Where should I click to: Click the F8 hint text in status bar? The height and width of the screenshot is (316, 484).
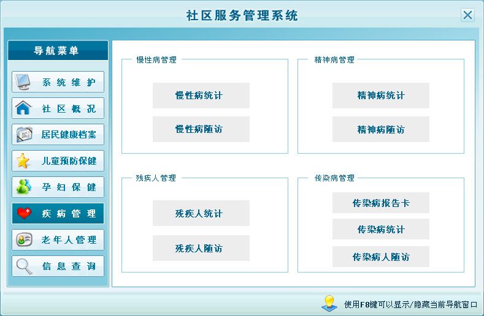pyautogui.click(x=410, y=304)
